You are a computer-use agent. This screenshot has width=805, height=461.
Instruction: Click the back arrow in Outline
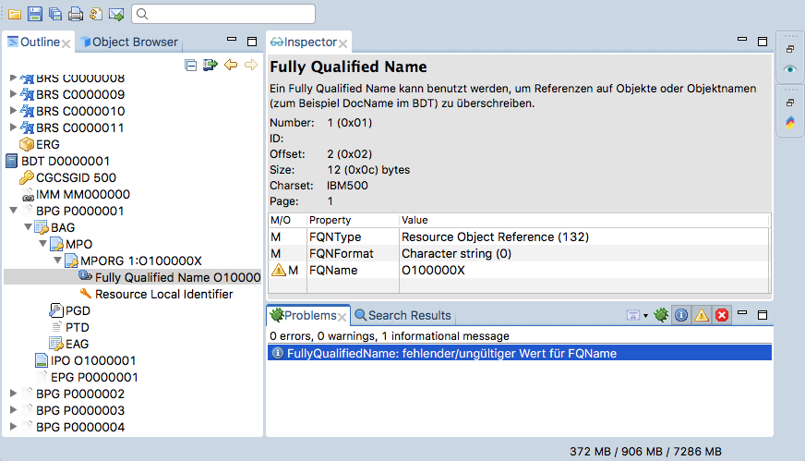coord(231,65)
